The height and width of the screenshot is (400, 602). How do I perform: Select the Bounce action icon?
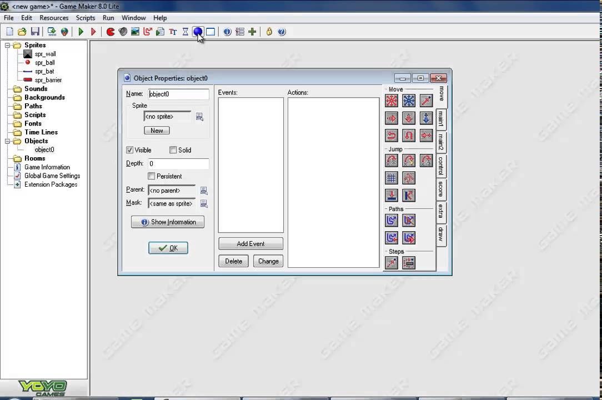[409, 195]
